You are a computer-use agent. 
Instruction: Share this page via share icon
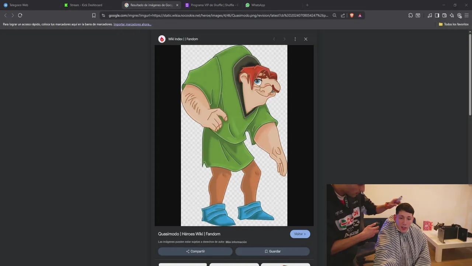point(343,15)
